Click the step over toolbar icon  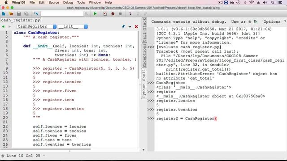[x=138, y=14]
